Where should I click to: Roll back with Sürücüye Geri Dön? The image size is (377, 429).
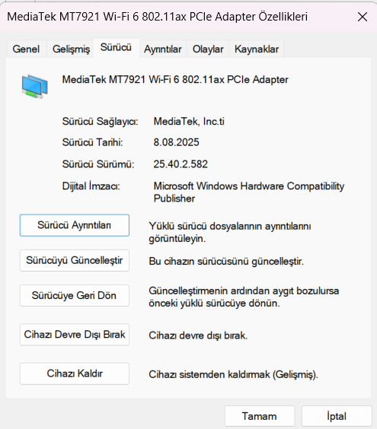(75, 295)
